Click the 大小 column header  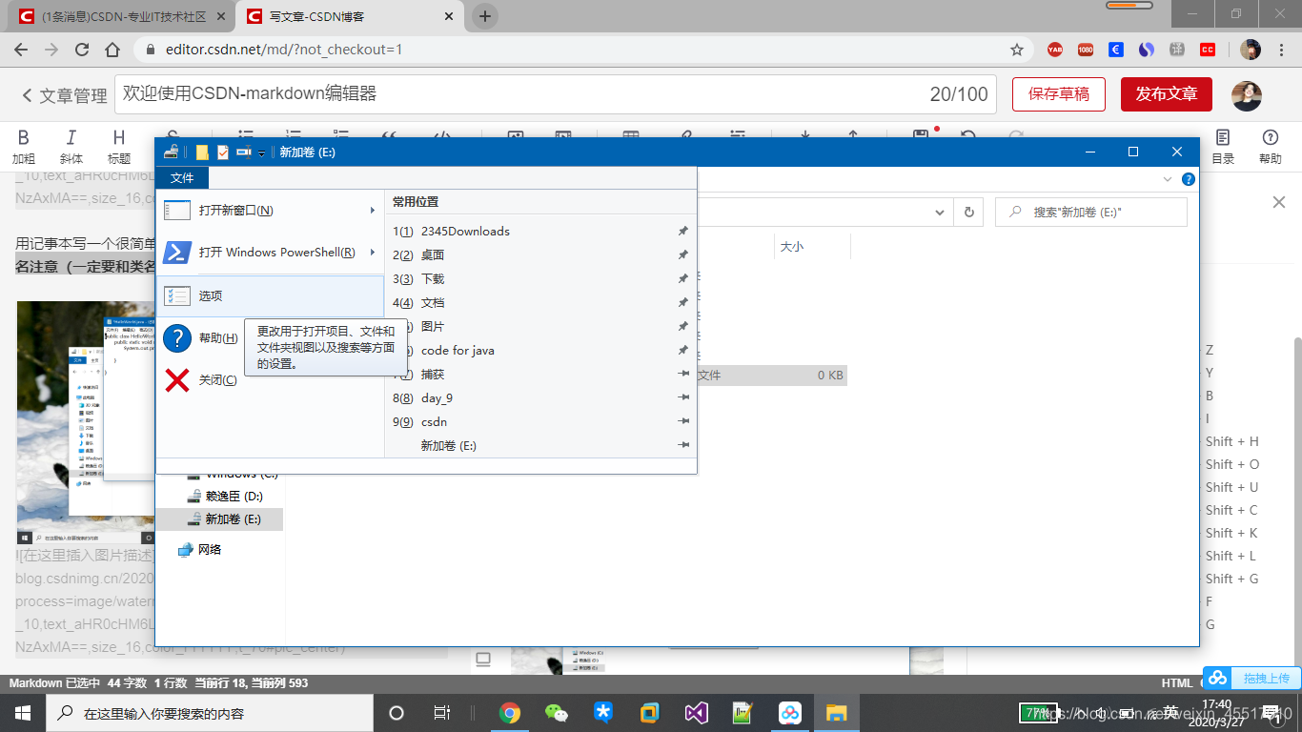(792, 246)
